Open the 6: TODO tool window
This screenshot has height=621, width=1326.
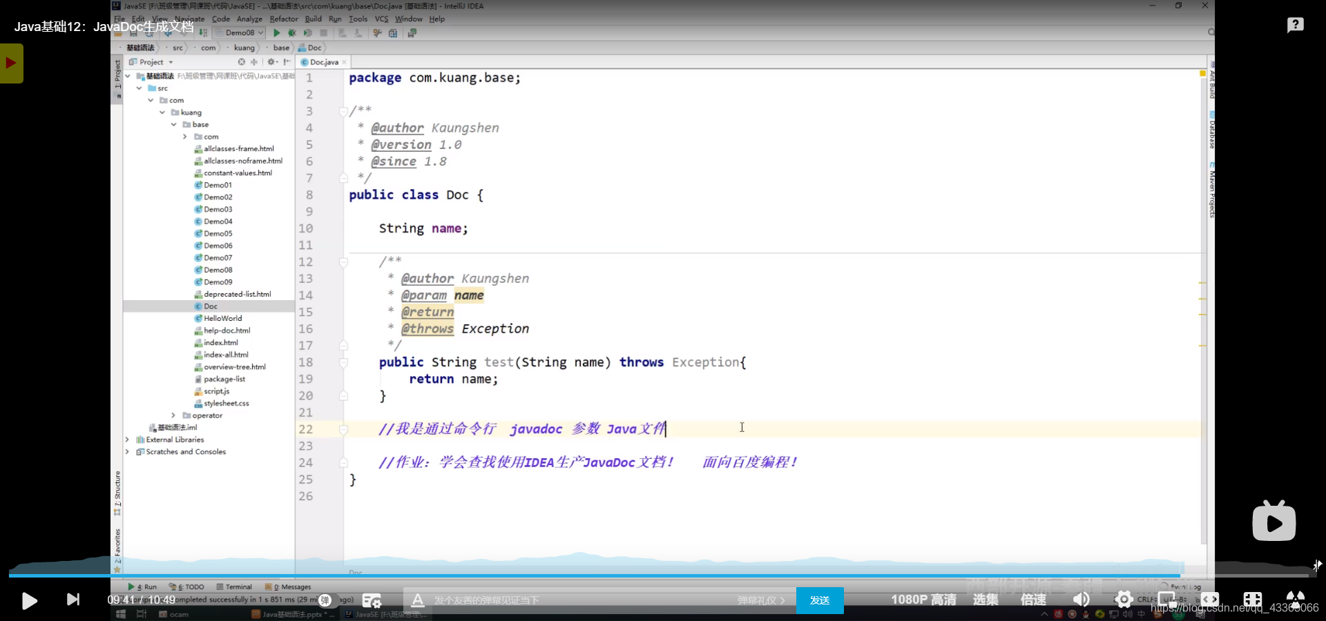186,587
